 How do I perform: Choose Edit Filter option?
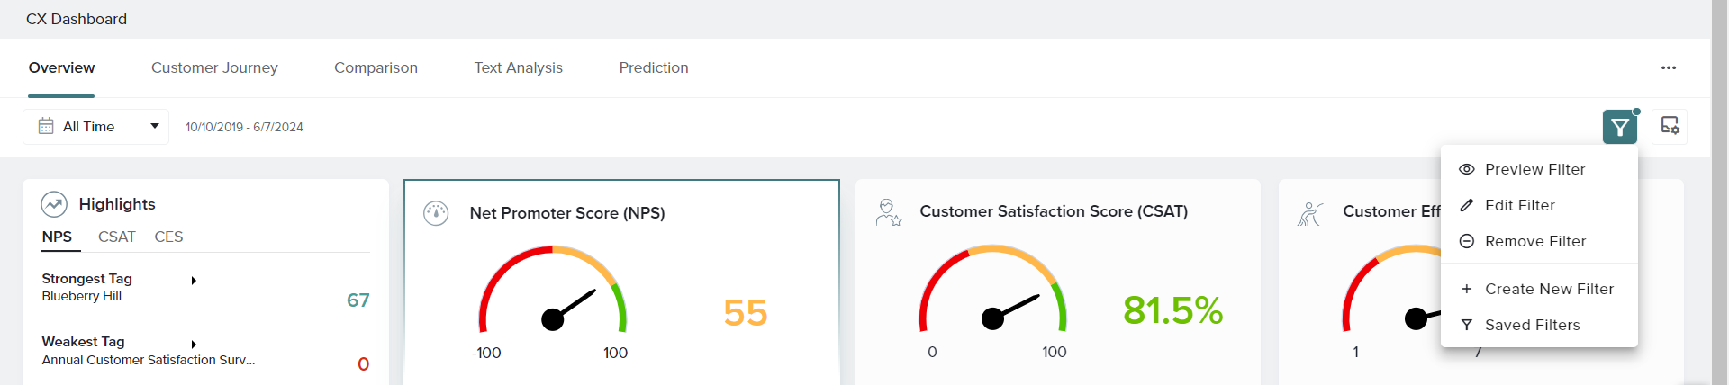[x=1519, y=205]
